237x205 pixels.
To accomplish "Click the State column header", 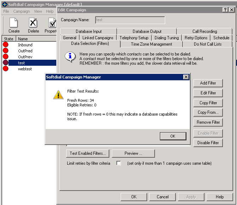I will (x=9, y=39).
